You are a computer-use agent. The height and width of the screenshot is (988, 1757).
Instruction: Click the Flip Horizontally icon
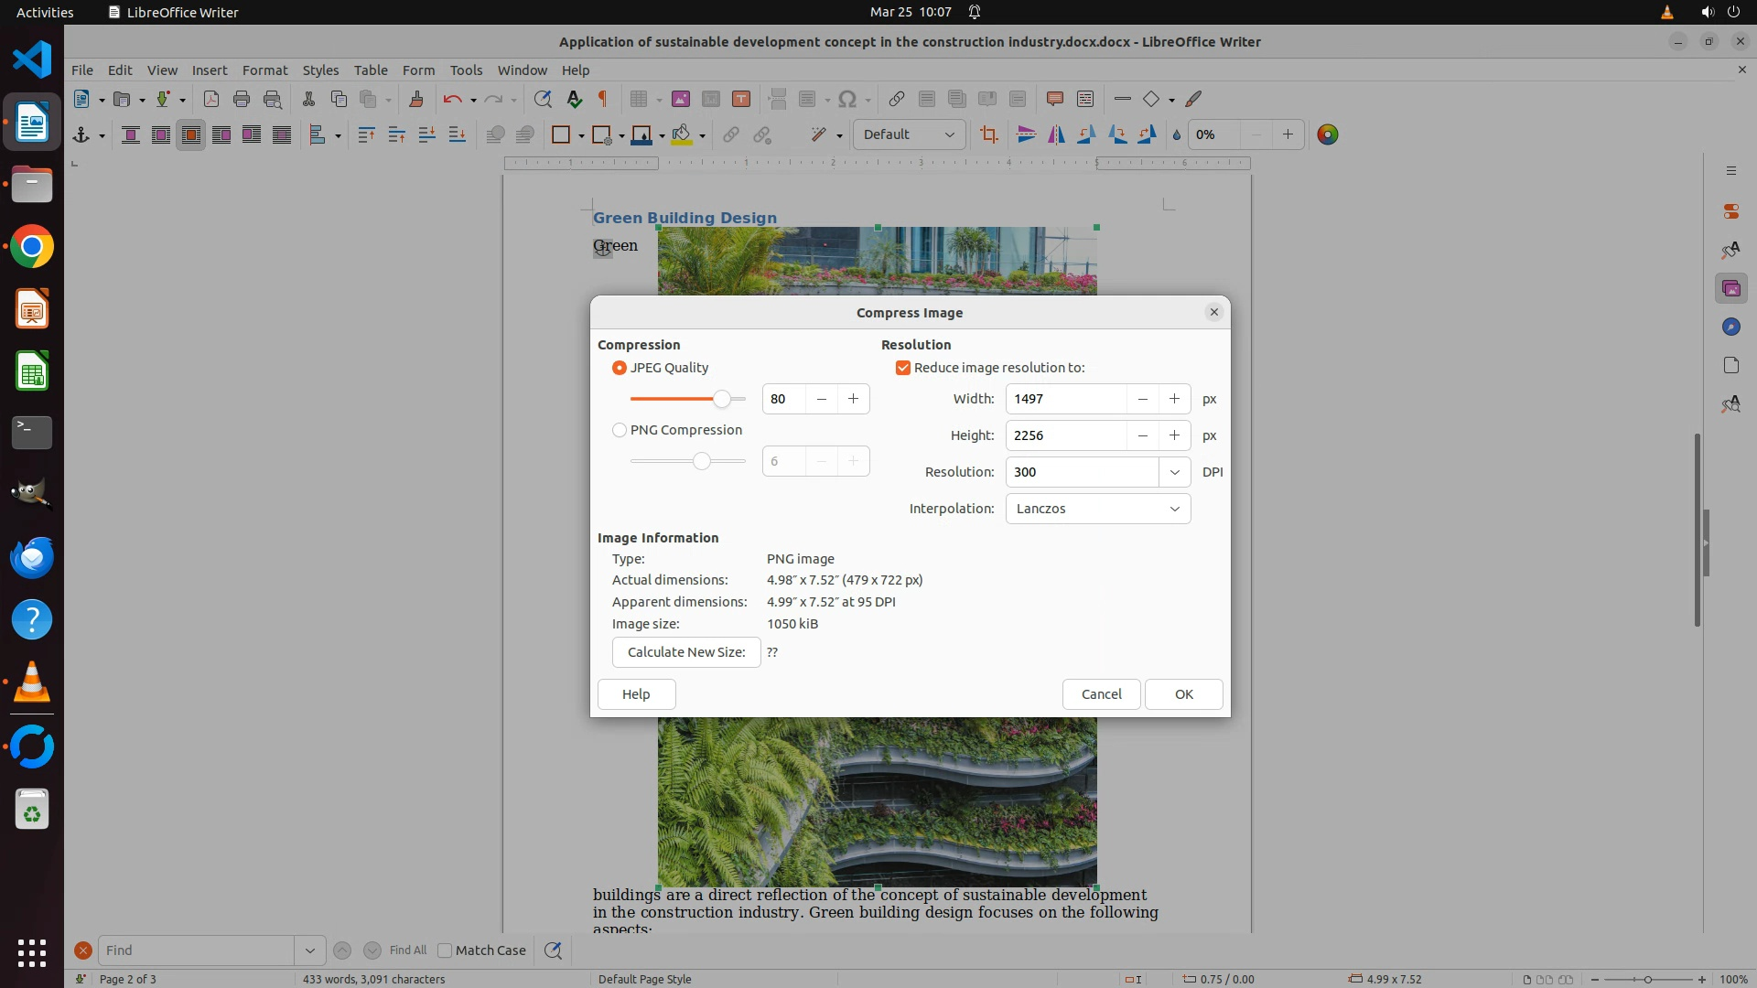tap(1056, 134)
